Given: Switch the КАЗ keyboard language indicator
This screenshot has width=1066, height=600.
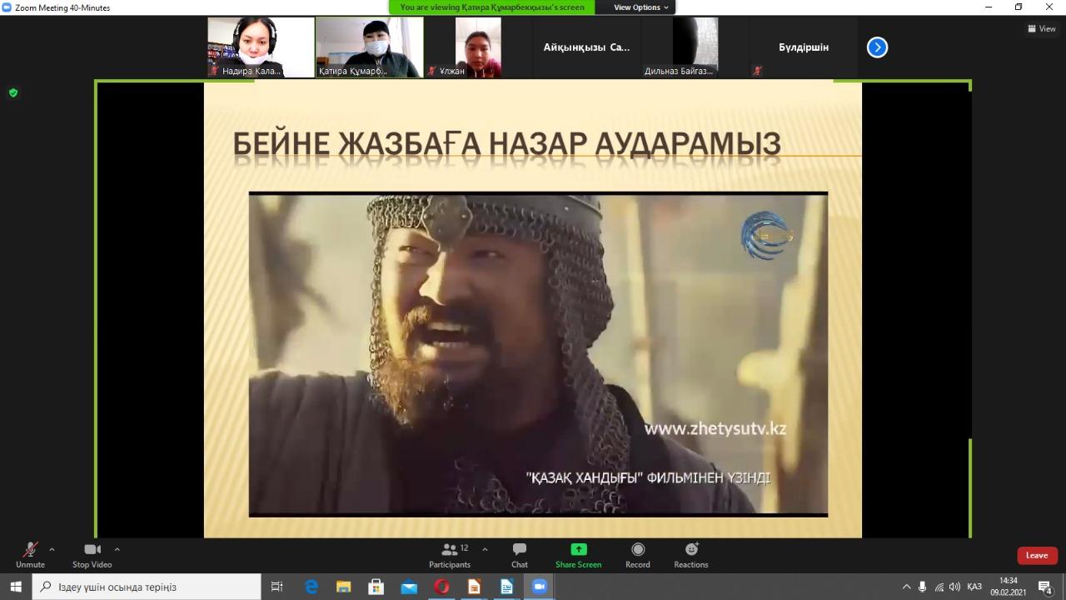Looking at the screenshot, I should tap(974, 587).
